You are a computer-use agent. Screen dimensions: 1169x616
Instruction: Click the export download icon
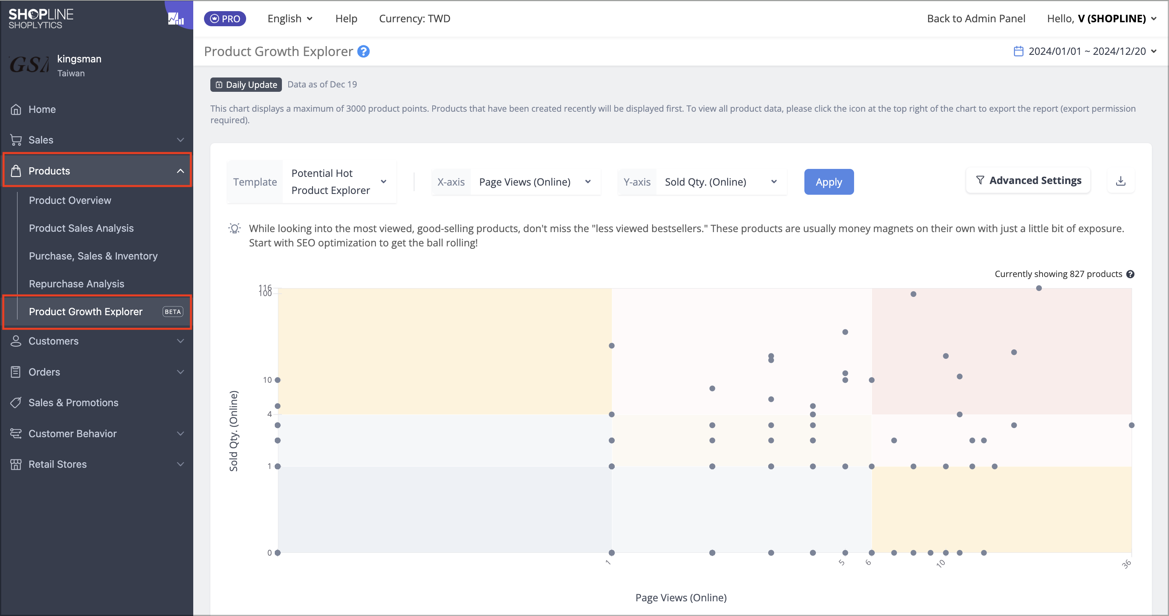coord(1120,181)
